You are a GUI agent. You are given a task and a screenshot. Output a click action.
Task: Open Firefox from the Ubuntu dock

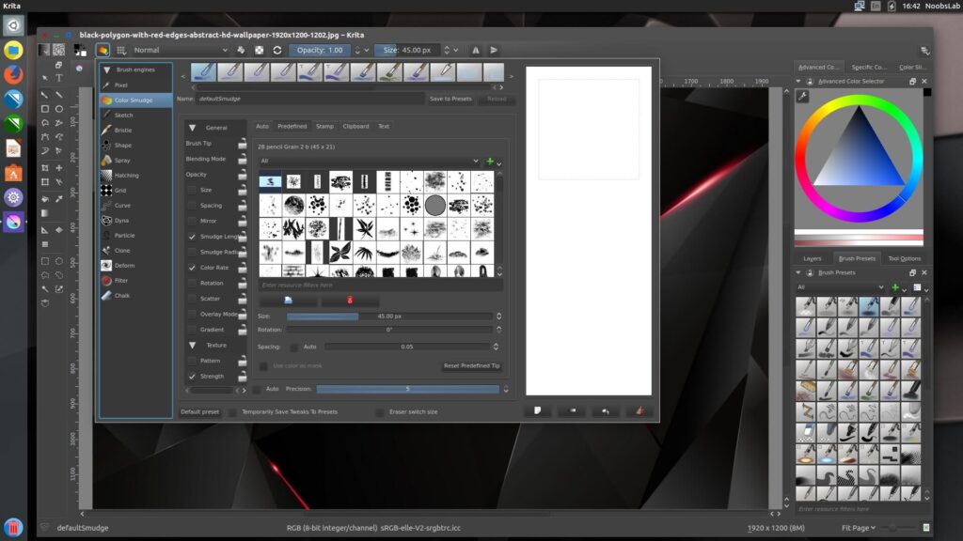click(x=13, y=74)
